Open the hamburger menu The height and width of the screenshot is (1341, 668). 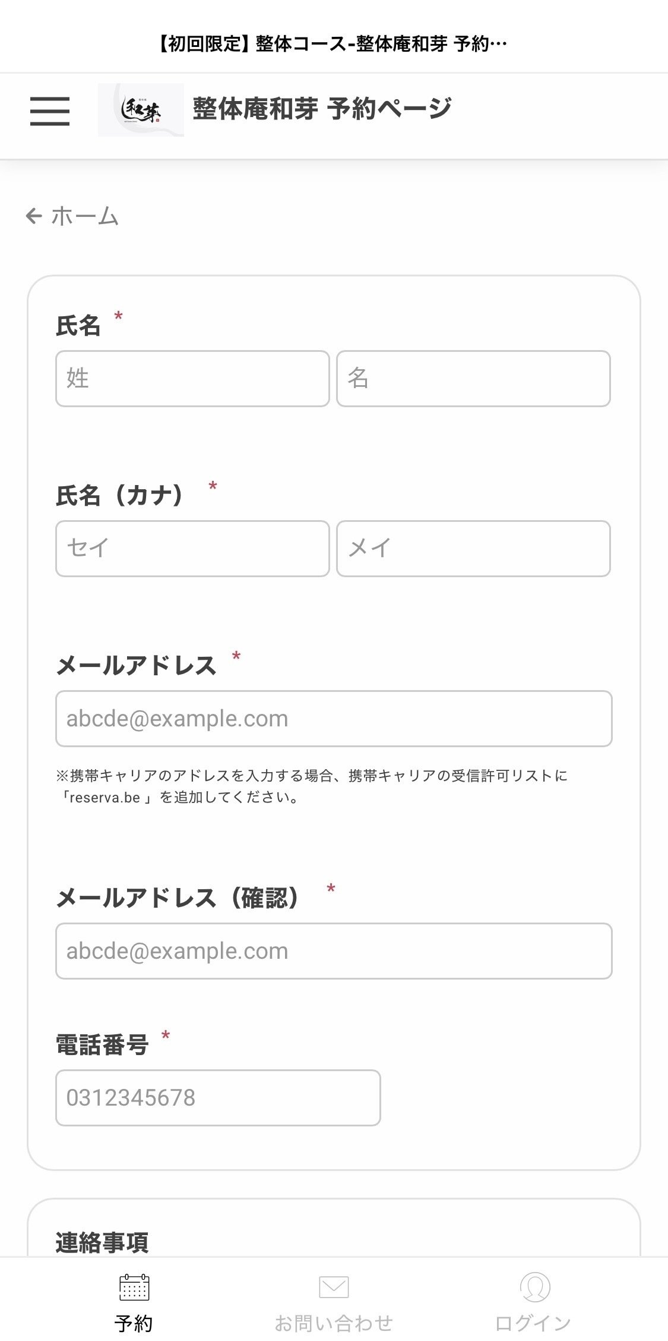(x=50, y=111)
